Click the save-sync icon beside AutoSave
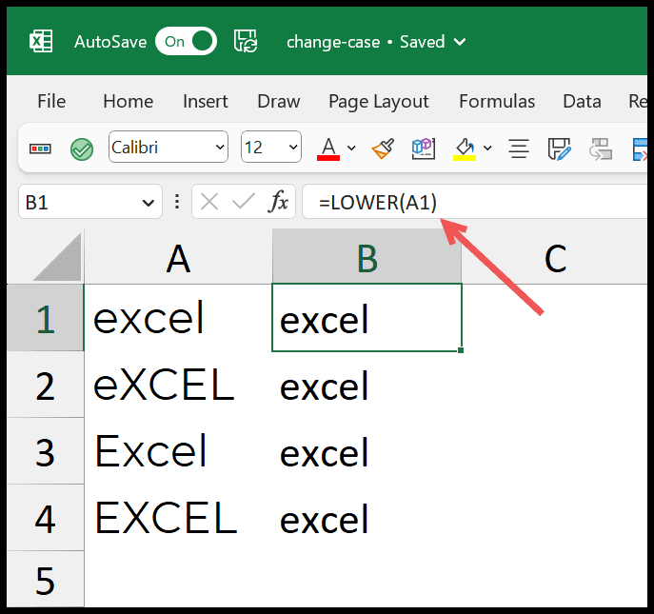Image resolution: width=654 pixels, height=614 pixels. pyautogui.click(x=246, y=41)
